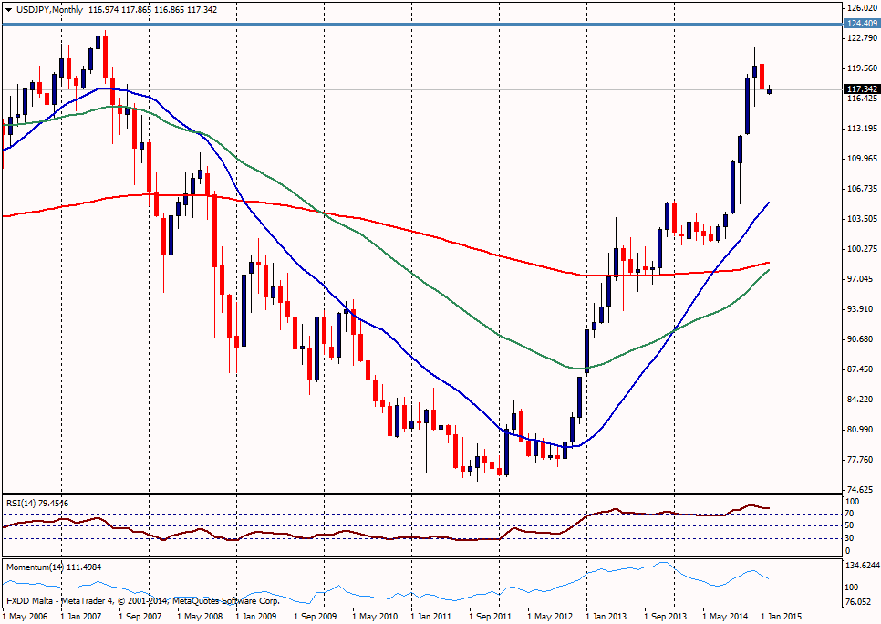The image size is (881, 624).
Task: Click the 74.625 price scale label
Action: tap(860, 489)
